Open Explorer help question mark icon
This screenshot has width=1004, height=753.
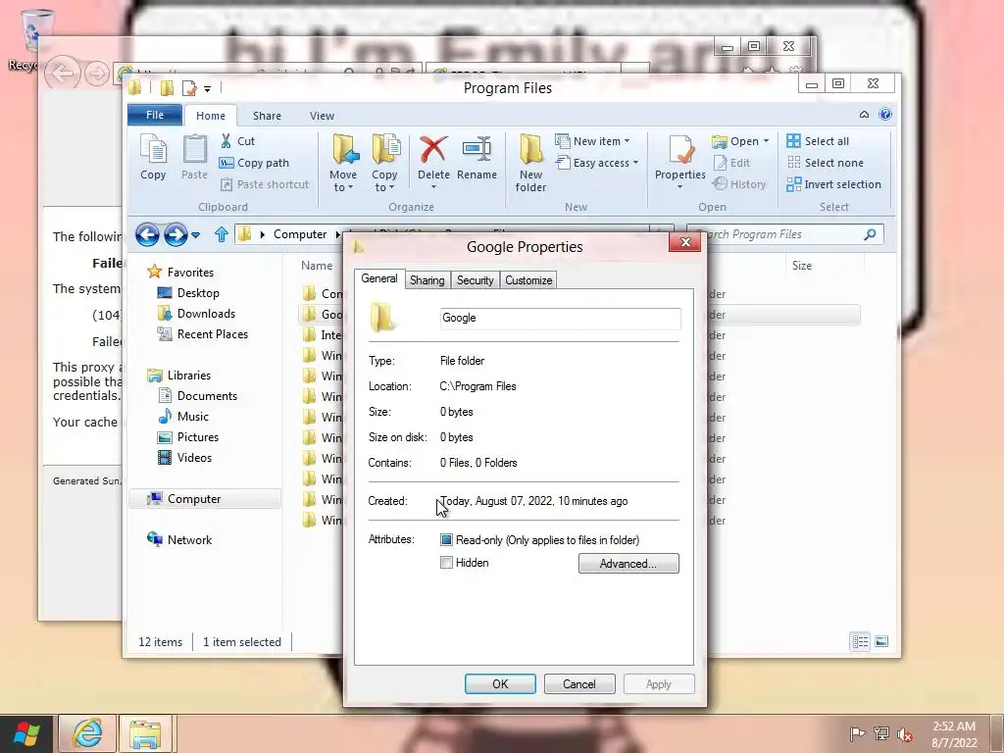pyautogui.click(x=885, y=114)
